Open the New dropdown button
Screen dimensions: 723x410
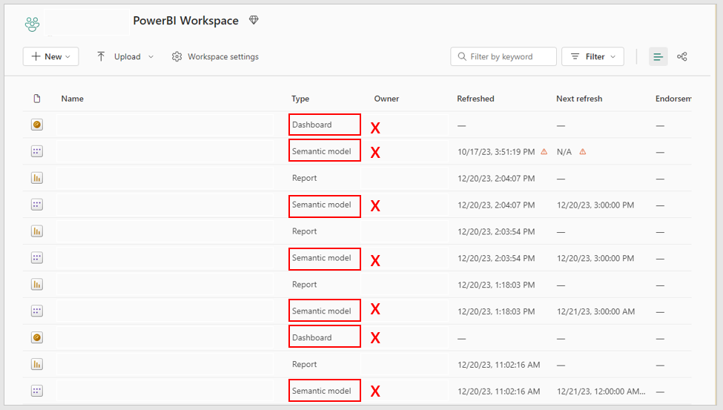50,56
